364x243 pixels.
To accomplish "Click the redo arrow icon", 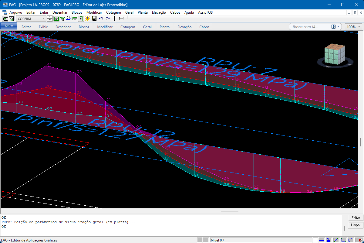I will tap(107, 19).
